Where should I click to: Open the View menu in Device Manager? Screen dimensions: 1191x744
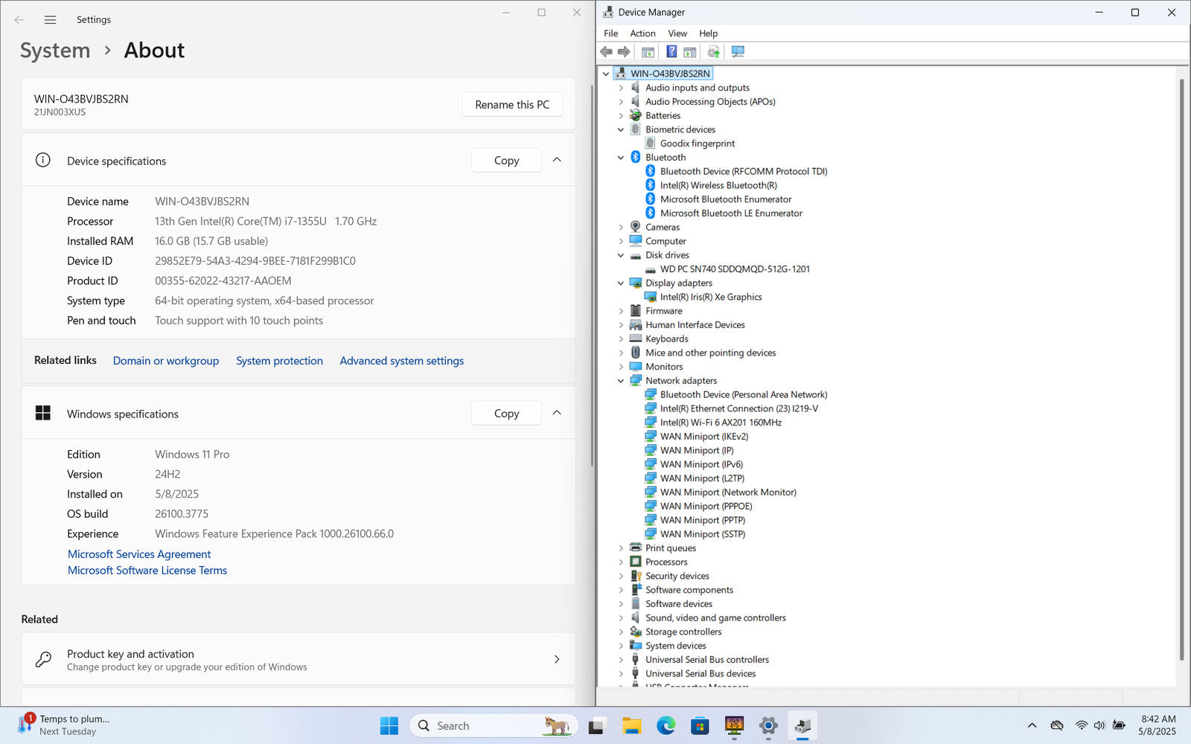coord(677,33)
